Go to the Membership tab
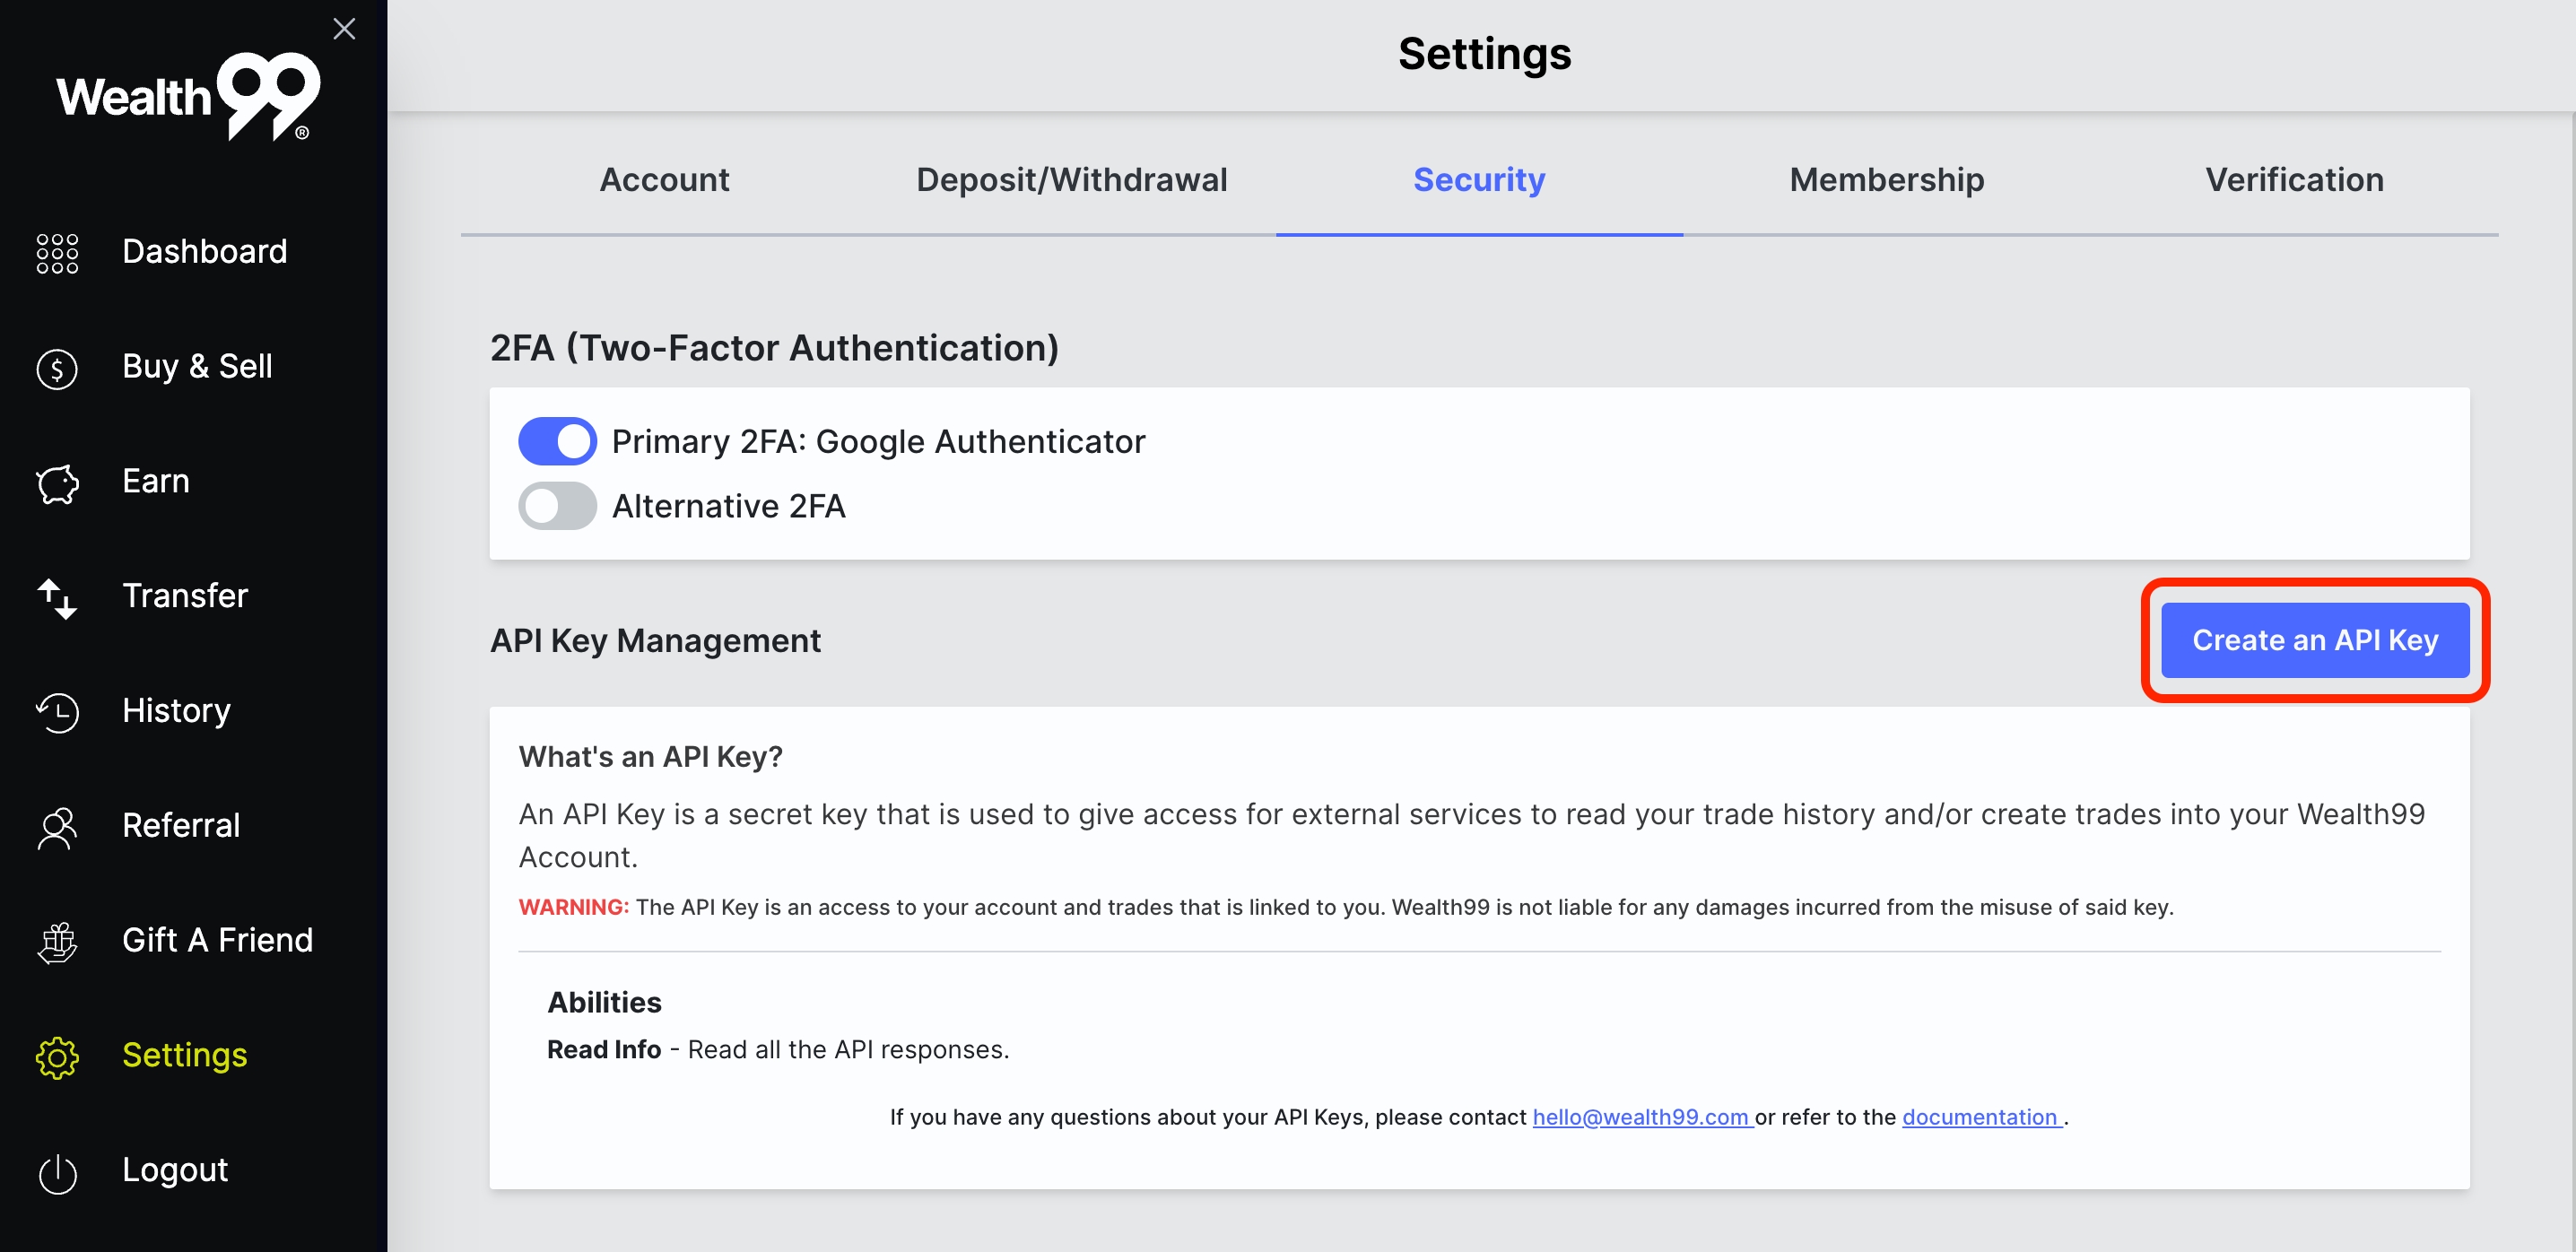The image size is (2576, 1252). pos(1886,180)
